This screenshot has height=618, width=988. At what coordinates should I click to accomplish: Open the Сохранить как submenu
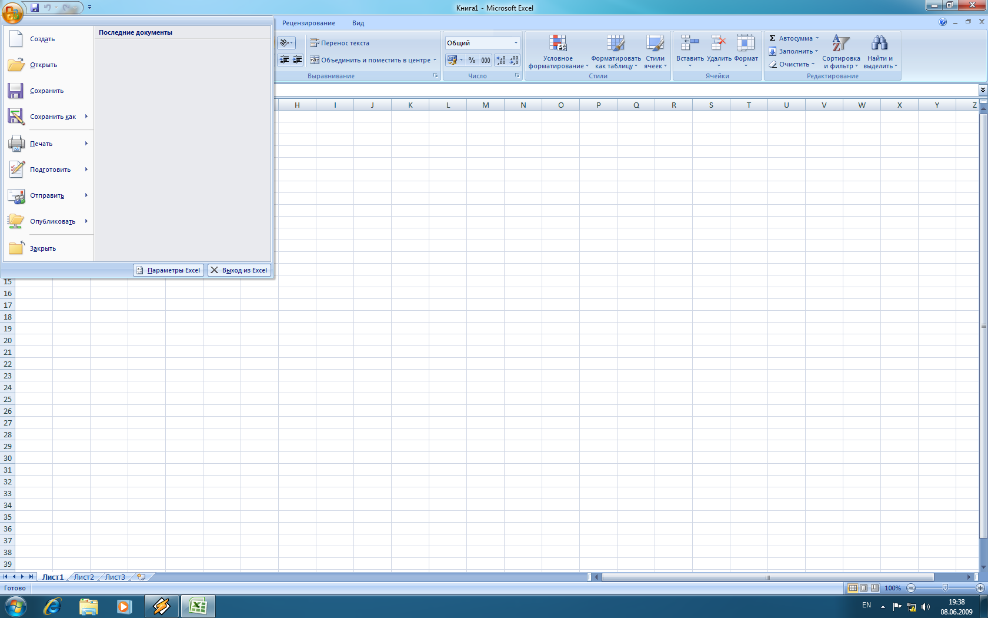(48, 117)
